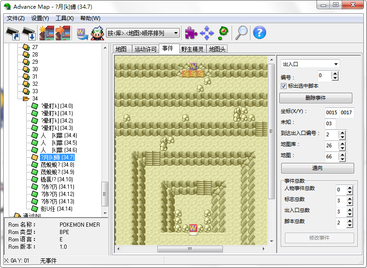Click the building icon with orange arrow
Viewport: 367px width, 268px height.
63,33
